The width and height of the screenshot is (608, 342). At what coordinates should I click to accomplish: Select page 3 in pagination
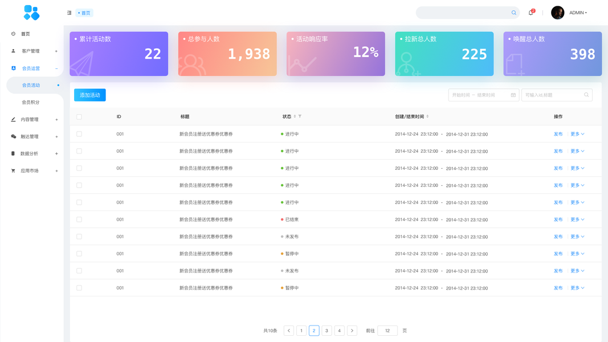click(x=327, y=331)
